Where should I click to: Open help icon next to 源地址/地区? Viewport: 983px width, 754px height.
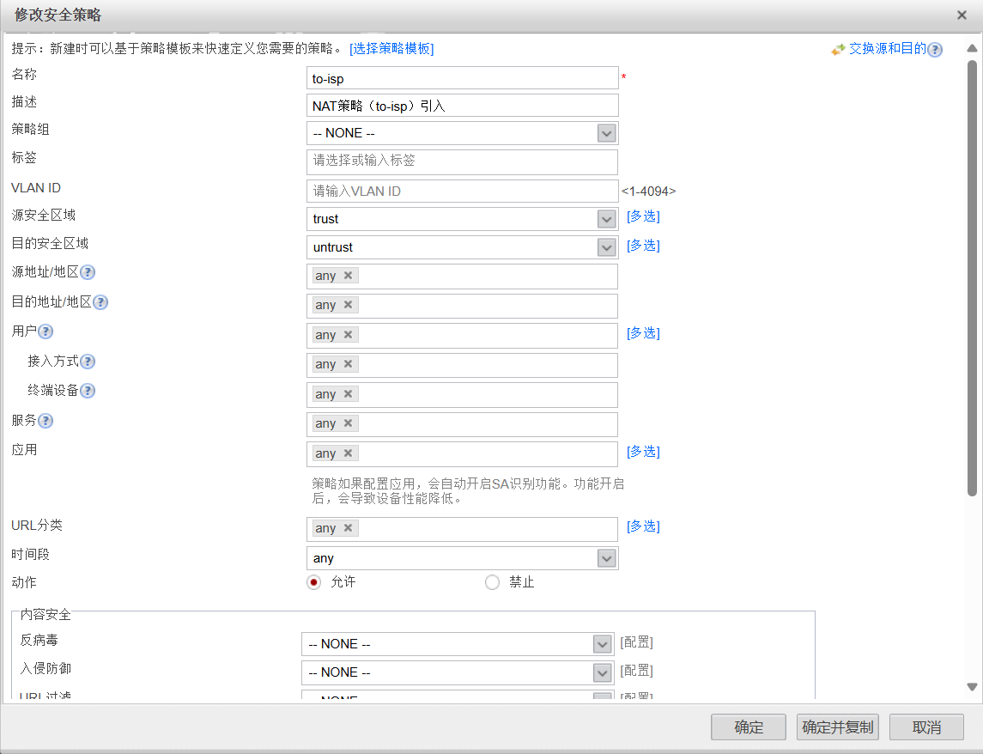[88, 272]
